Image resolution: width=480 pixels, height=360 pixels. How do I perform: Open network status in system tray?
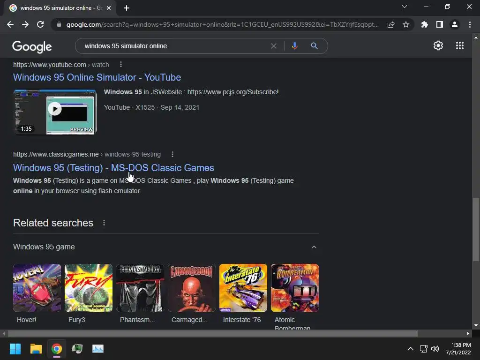coord(424,349)
